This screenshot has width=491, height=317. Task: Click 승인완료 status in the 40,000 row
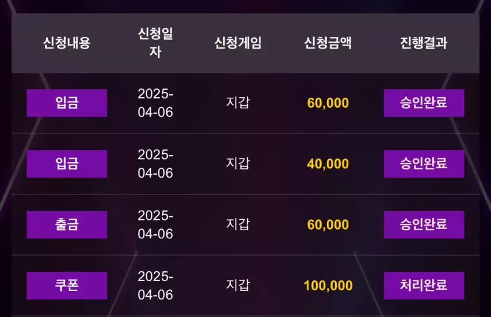click(424, 164)
